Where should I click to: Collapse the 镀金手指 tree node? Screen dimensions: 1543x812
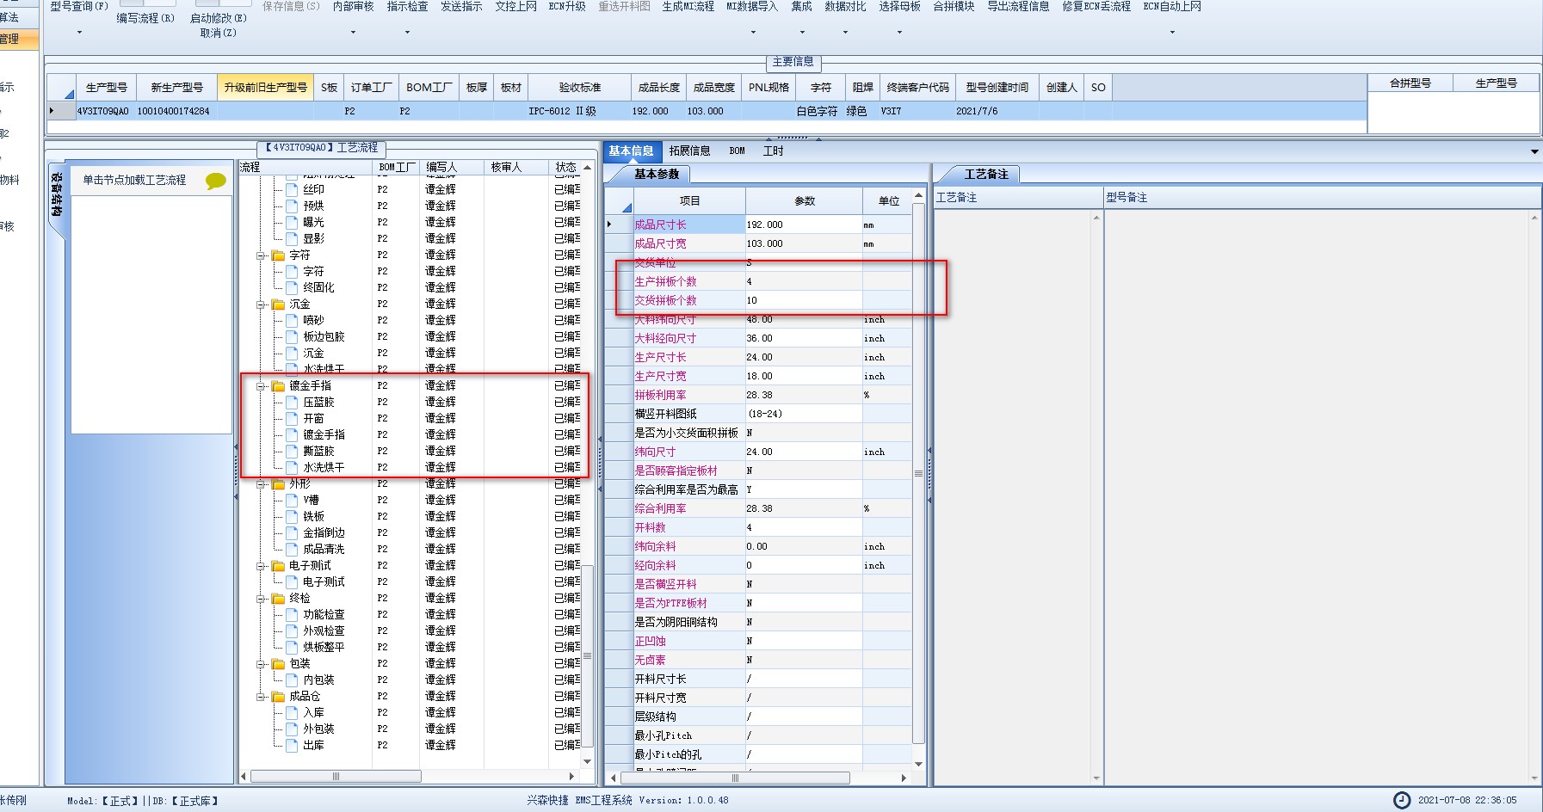[x=261, y=386]
